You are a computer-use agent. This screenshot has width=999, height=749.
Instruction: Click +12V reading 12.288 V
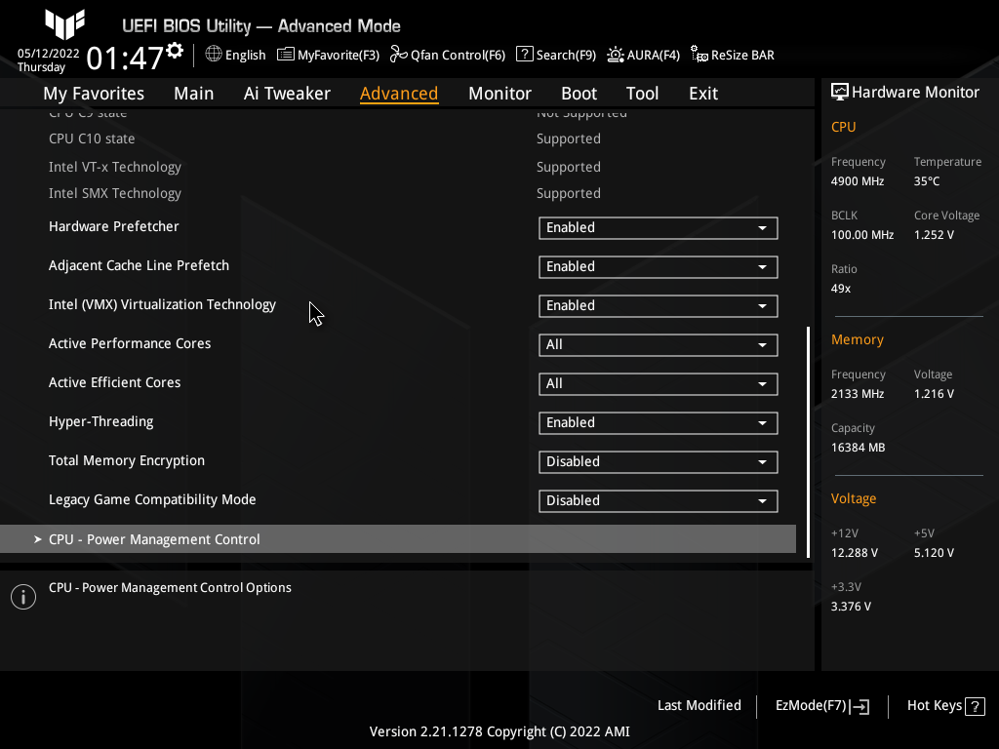pyautogui.click(x=855, y=553)
